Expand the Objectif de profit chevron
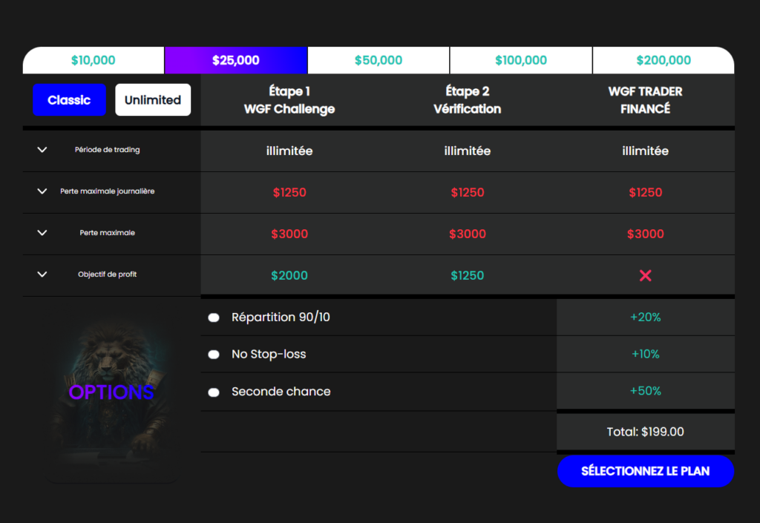This screenshot has width=760, height=523. (x=42, y=274)
